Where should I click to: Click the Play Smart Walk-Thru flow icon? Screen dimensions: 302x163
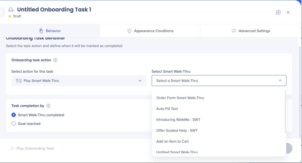point(19,81)
